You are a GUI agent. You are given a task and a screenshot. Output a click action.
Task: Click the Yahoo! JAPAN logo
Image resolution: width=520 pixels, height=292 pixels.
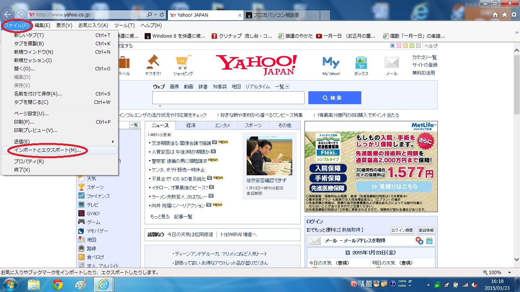[256, 65]
